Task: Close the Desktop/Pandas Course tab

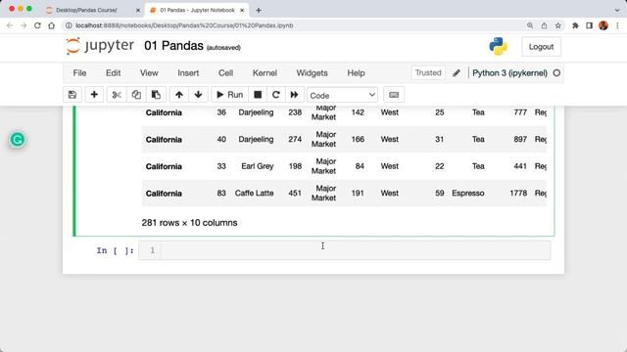Action: pyautogui.click(x=138, y=11)
